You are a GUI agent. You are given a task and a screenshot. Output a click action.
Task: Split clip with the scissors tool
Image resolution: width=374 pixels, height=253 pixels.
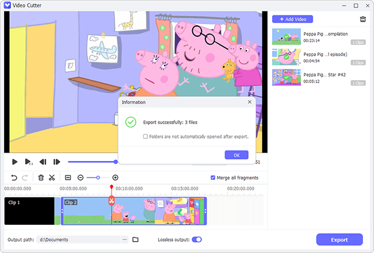[x=52, y=178]
